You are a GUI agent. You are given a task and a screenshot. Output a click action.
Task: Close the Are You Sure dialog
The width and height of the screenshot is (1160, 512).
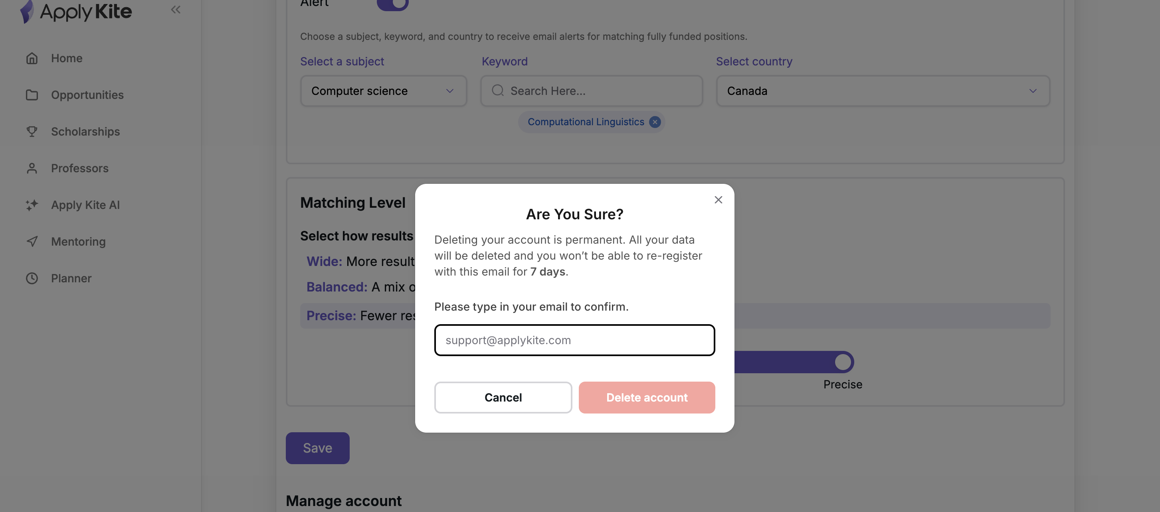pos(718,200)
